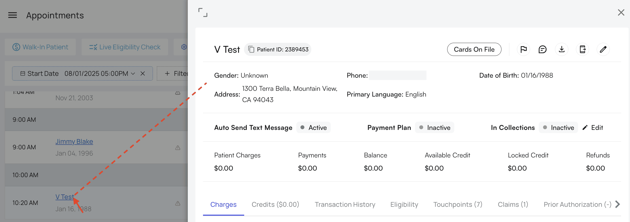Click the Cards On File button
This screenshot has width=630, height=222.
coord(474,49)
